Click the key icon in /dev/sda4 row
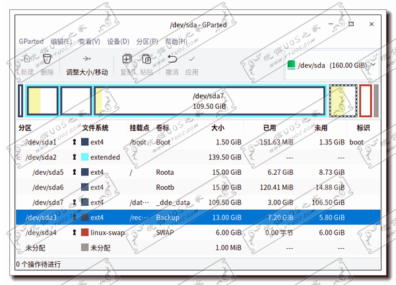Image resolution: width=396 pixels, height=285 pixels. [x=74, y=232]
